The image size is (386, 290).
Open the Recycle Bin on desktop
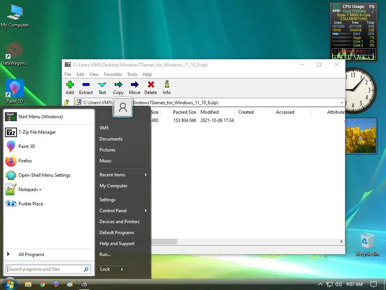(x=367, y=244)
